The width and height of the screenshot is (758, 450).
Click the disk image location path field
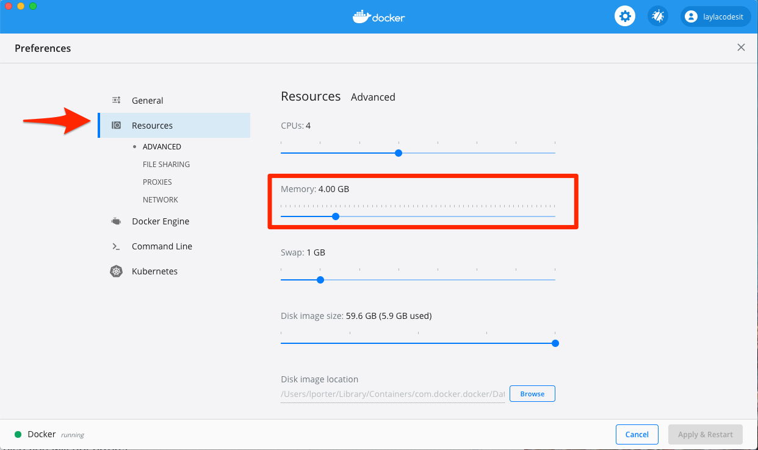click(x=392, y=395)
